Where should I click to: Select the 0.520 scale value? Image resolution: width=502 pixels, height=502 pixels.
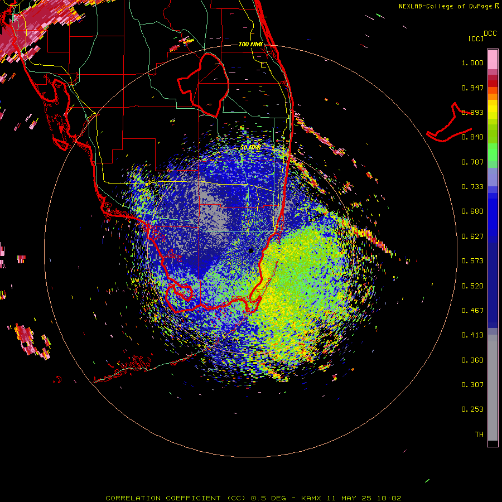coord(472,286)
